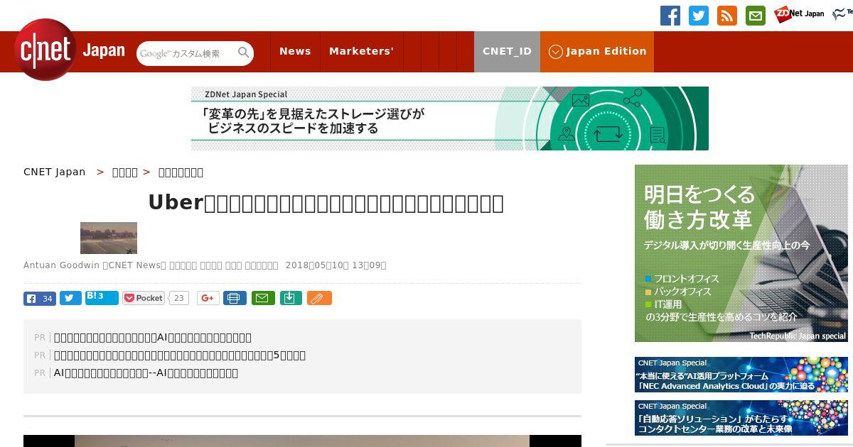Open the newsletter mail icon in top bar

coord(756,16)
